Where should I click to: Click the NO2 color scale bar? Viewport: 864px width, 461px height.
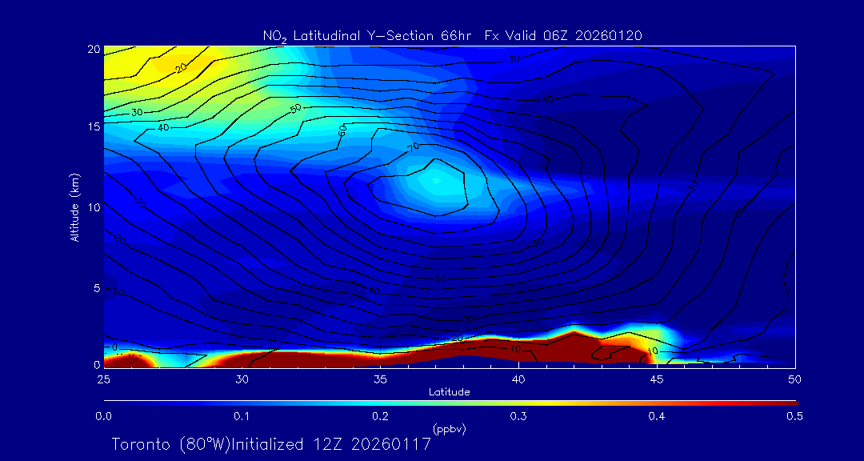coord(450,403)
